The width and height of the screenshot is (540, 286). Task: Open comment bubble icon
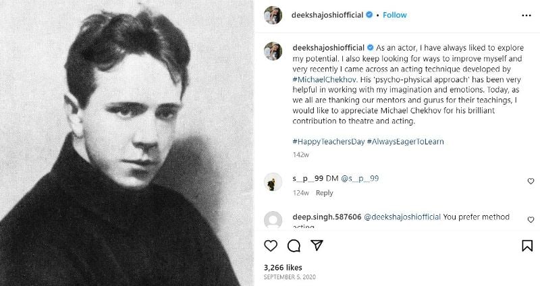[294, 246]
